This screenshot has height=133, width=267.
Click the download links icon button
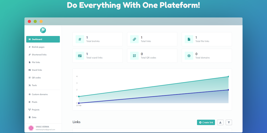pos(220,122)
